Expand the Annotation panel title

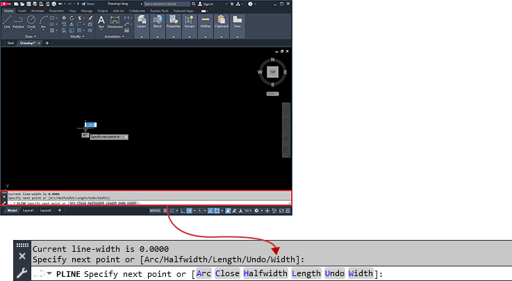coord(115,36)
